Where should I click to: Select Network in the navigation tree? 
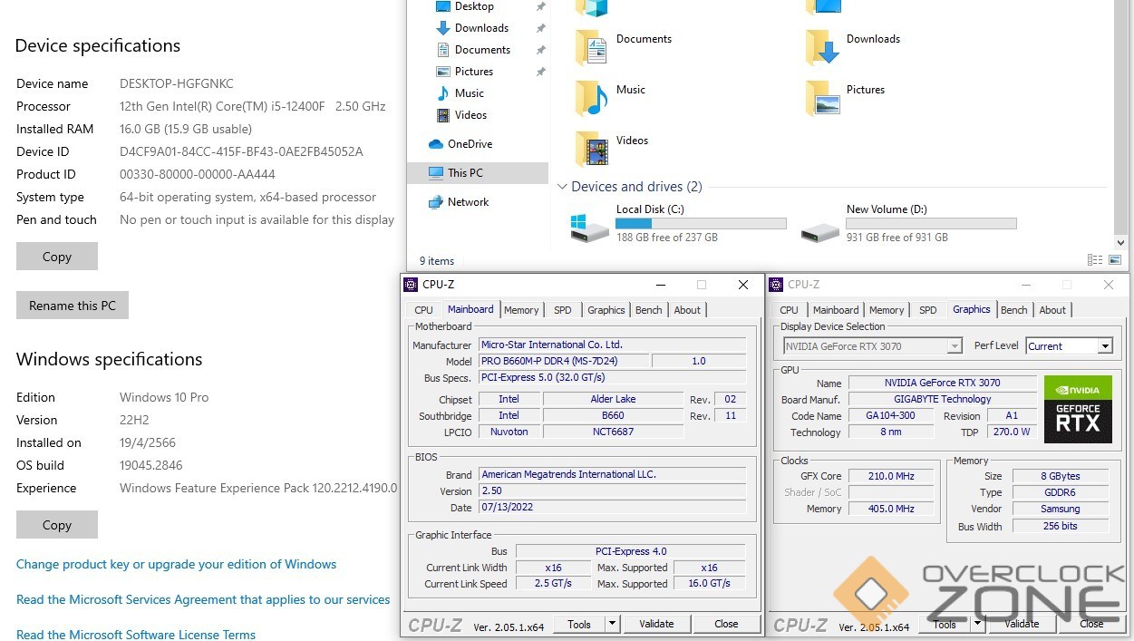pos(468,202)
